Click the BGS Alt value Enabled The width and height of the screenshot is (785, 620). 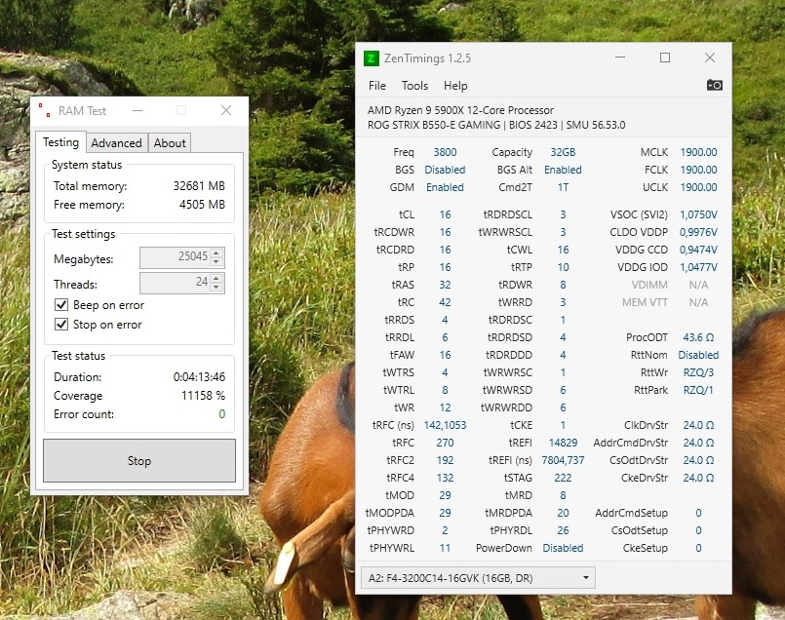click(563, 170)
